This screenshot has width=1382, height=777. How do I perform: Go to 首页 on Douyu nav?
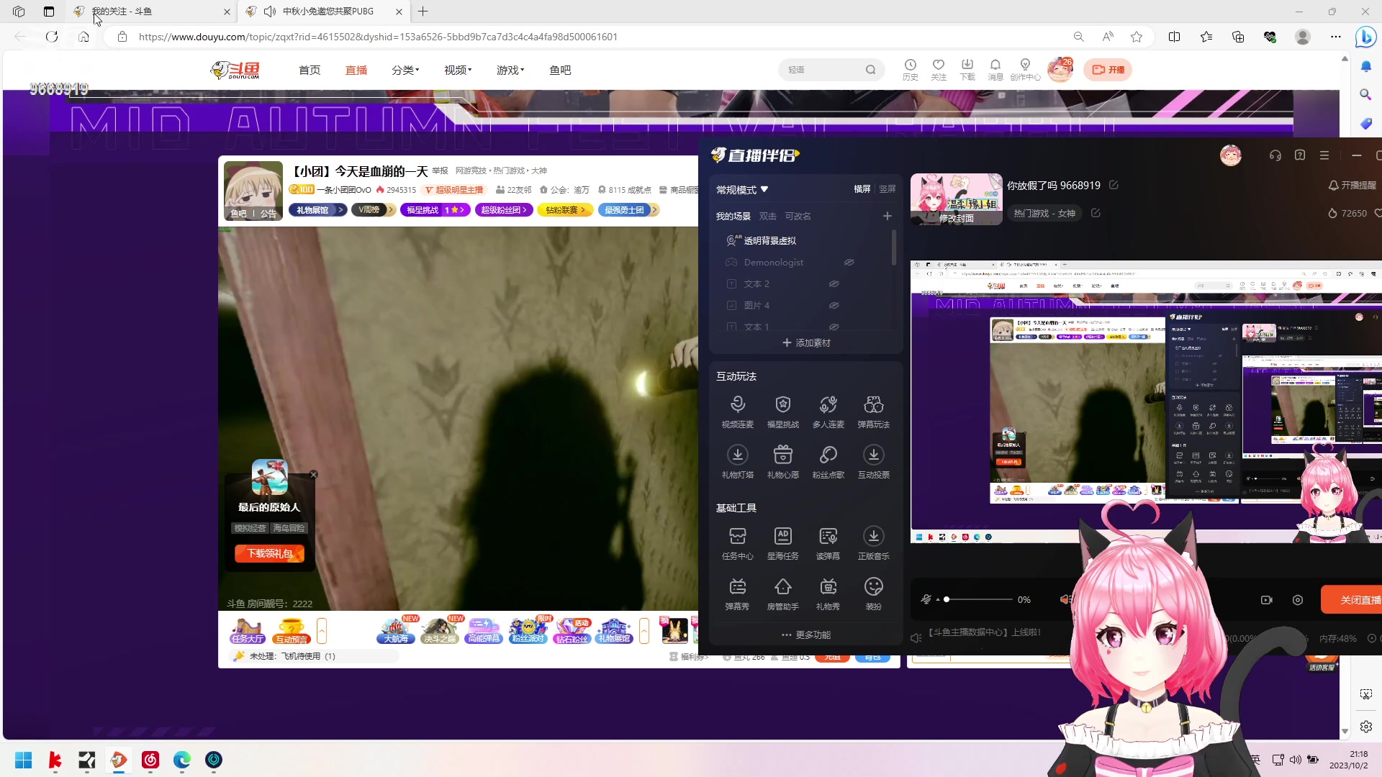(310, 70)
